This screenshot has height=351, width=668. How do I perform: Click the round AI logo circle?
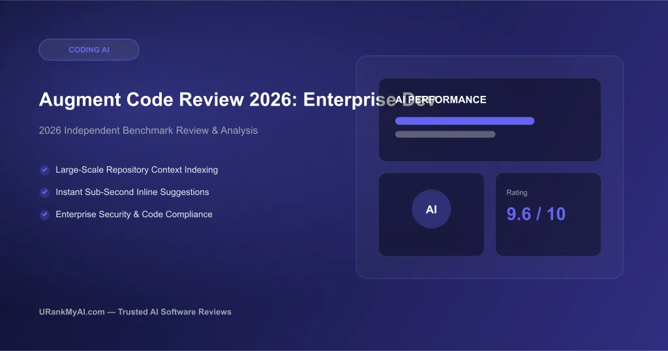pyautogui.click(x=431, y=209)
